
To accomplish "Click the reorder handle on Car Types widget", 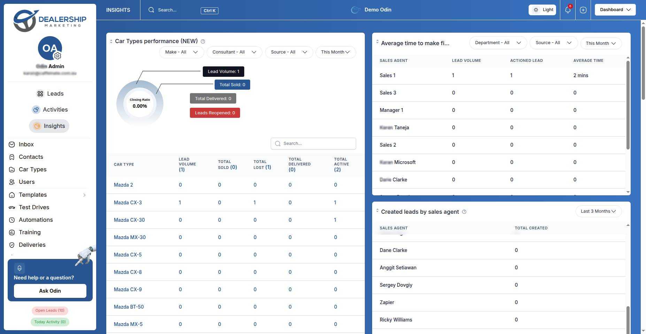I will click(x=111, y=41).
